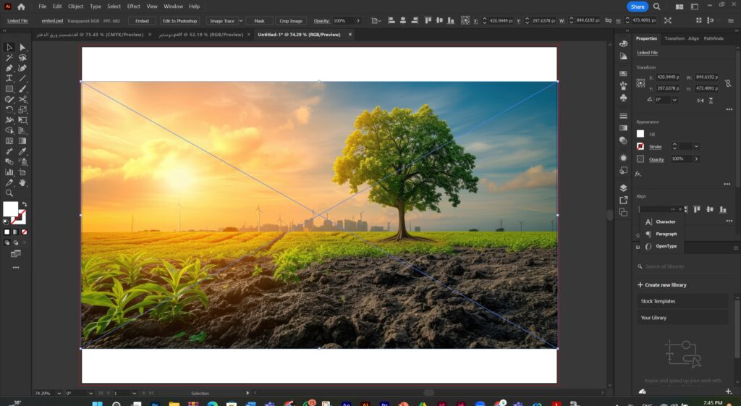This screenshot has height=406, width=741.
Task: Click the Stroke swatch in Appearance
Action: click(x=640, y=146)
